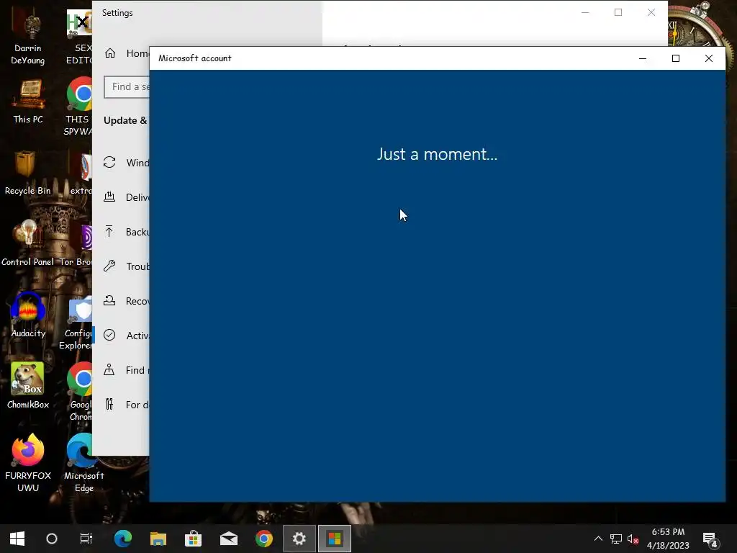Open Microsoft Store from the taskbar
Screen dimensions: 737x553
pos(193,539)
